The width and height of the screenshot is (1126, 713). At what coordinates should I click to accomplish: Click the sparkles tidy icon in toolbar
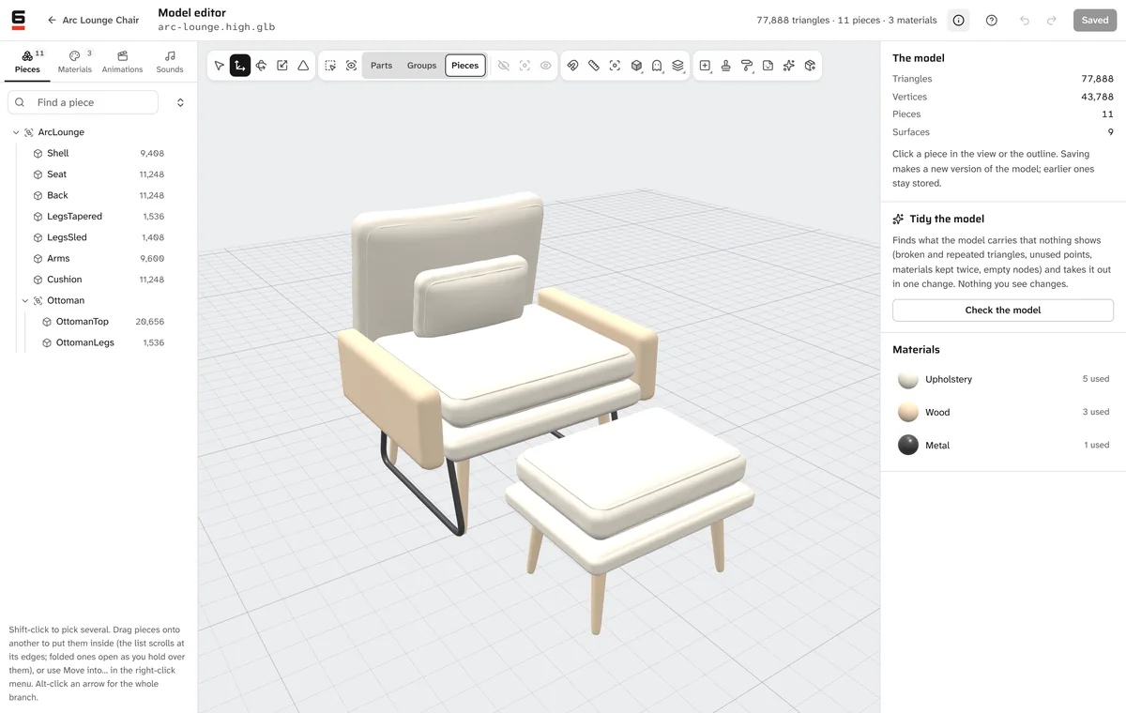(789, 66)
